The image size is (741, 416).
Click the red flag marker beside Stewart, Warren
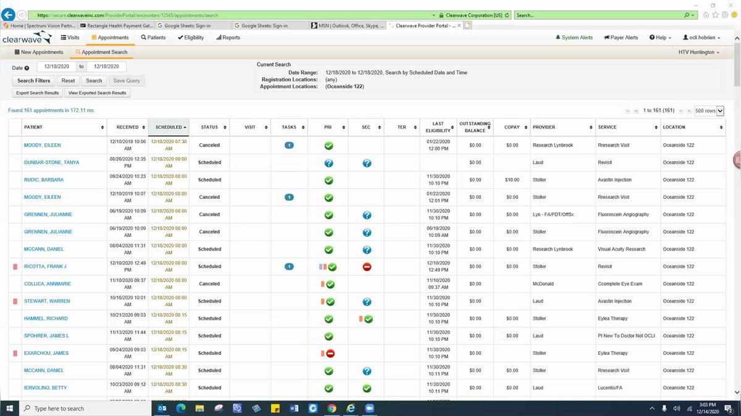15,301
